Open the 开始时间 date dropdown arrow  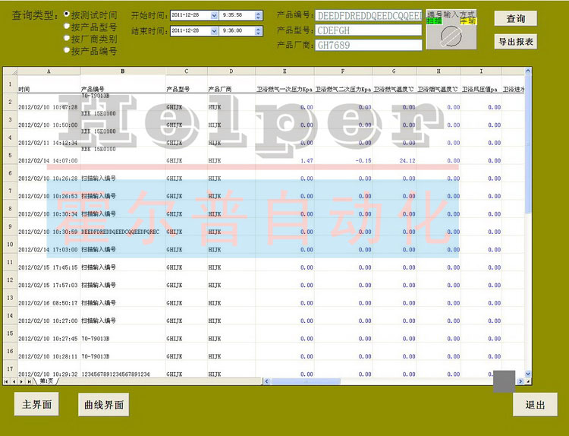(x=214, y=15)
